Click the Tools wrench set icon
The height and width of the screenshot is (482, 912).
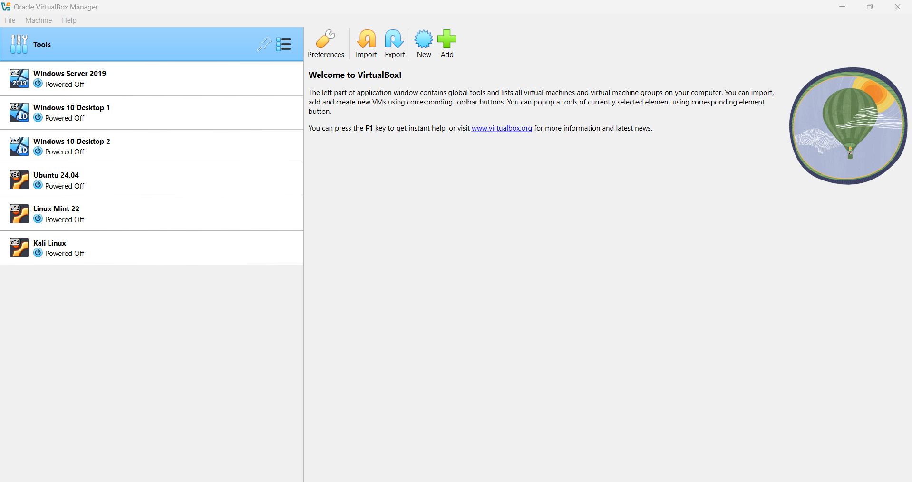(x=19, y=44)
